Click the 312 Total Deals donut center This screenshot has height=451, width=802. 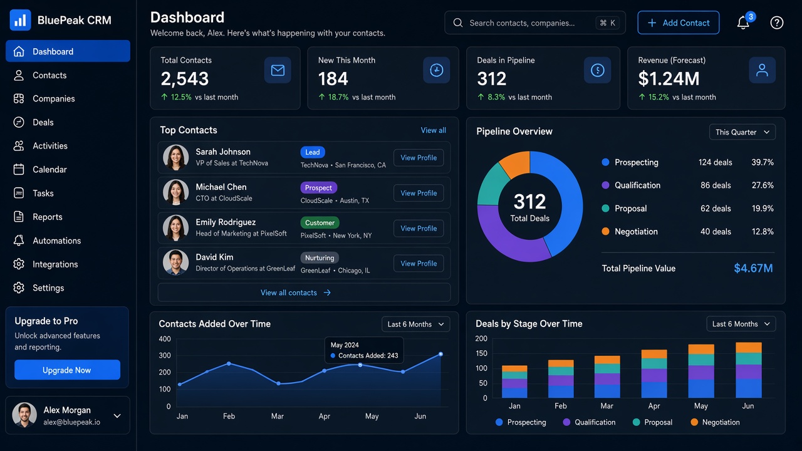530,207
